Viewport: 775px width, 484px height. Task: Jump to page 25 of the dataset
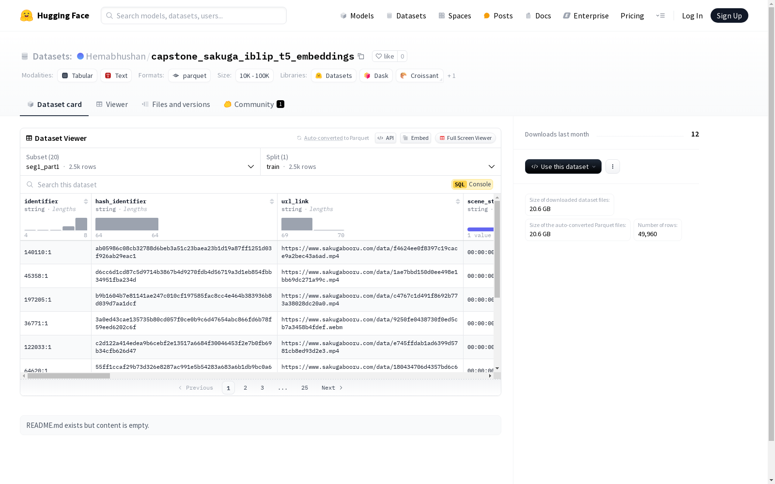click(x=305, y=388)
